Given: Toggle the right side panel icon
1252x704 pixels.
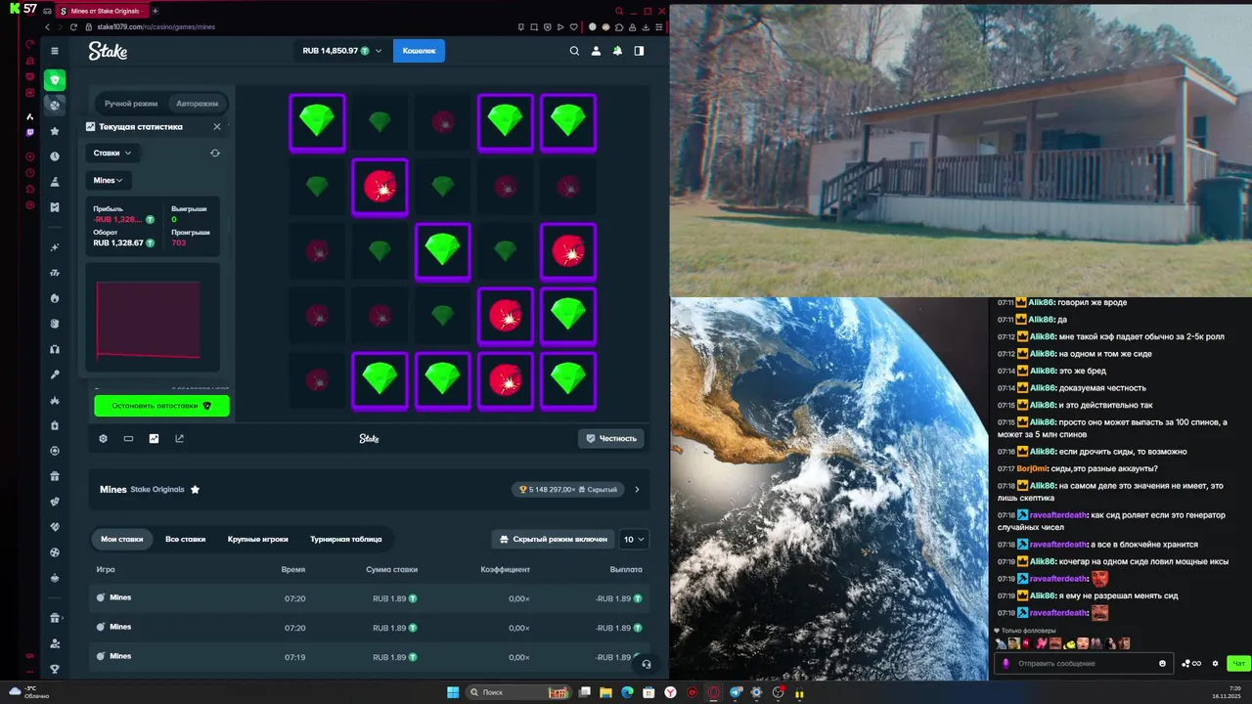Looking at the screenshot, I should 639,51.
